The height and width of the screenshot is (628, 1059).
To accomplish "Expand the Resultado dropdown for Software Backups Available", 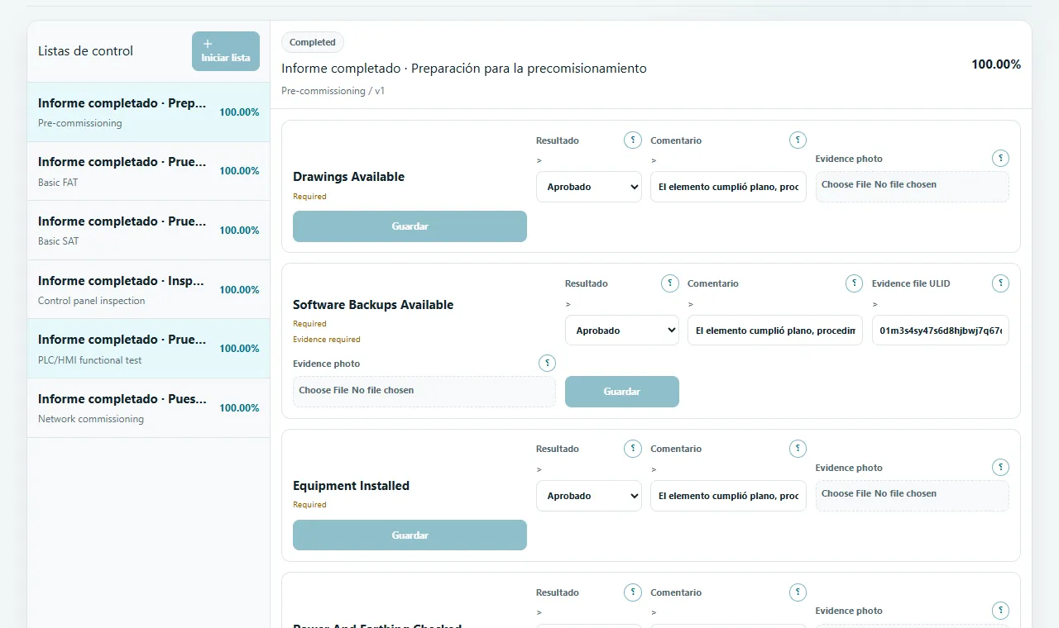I will pyautogui.click(x=621, y=331).
